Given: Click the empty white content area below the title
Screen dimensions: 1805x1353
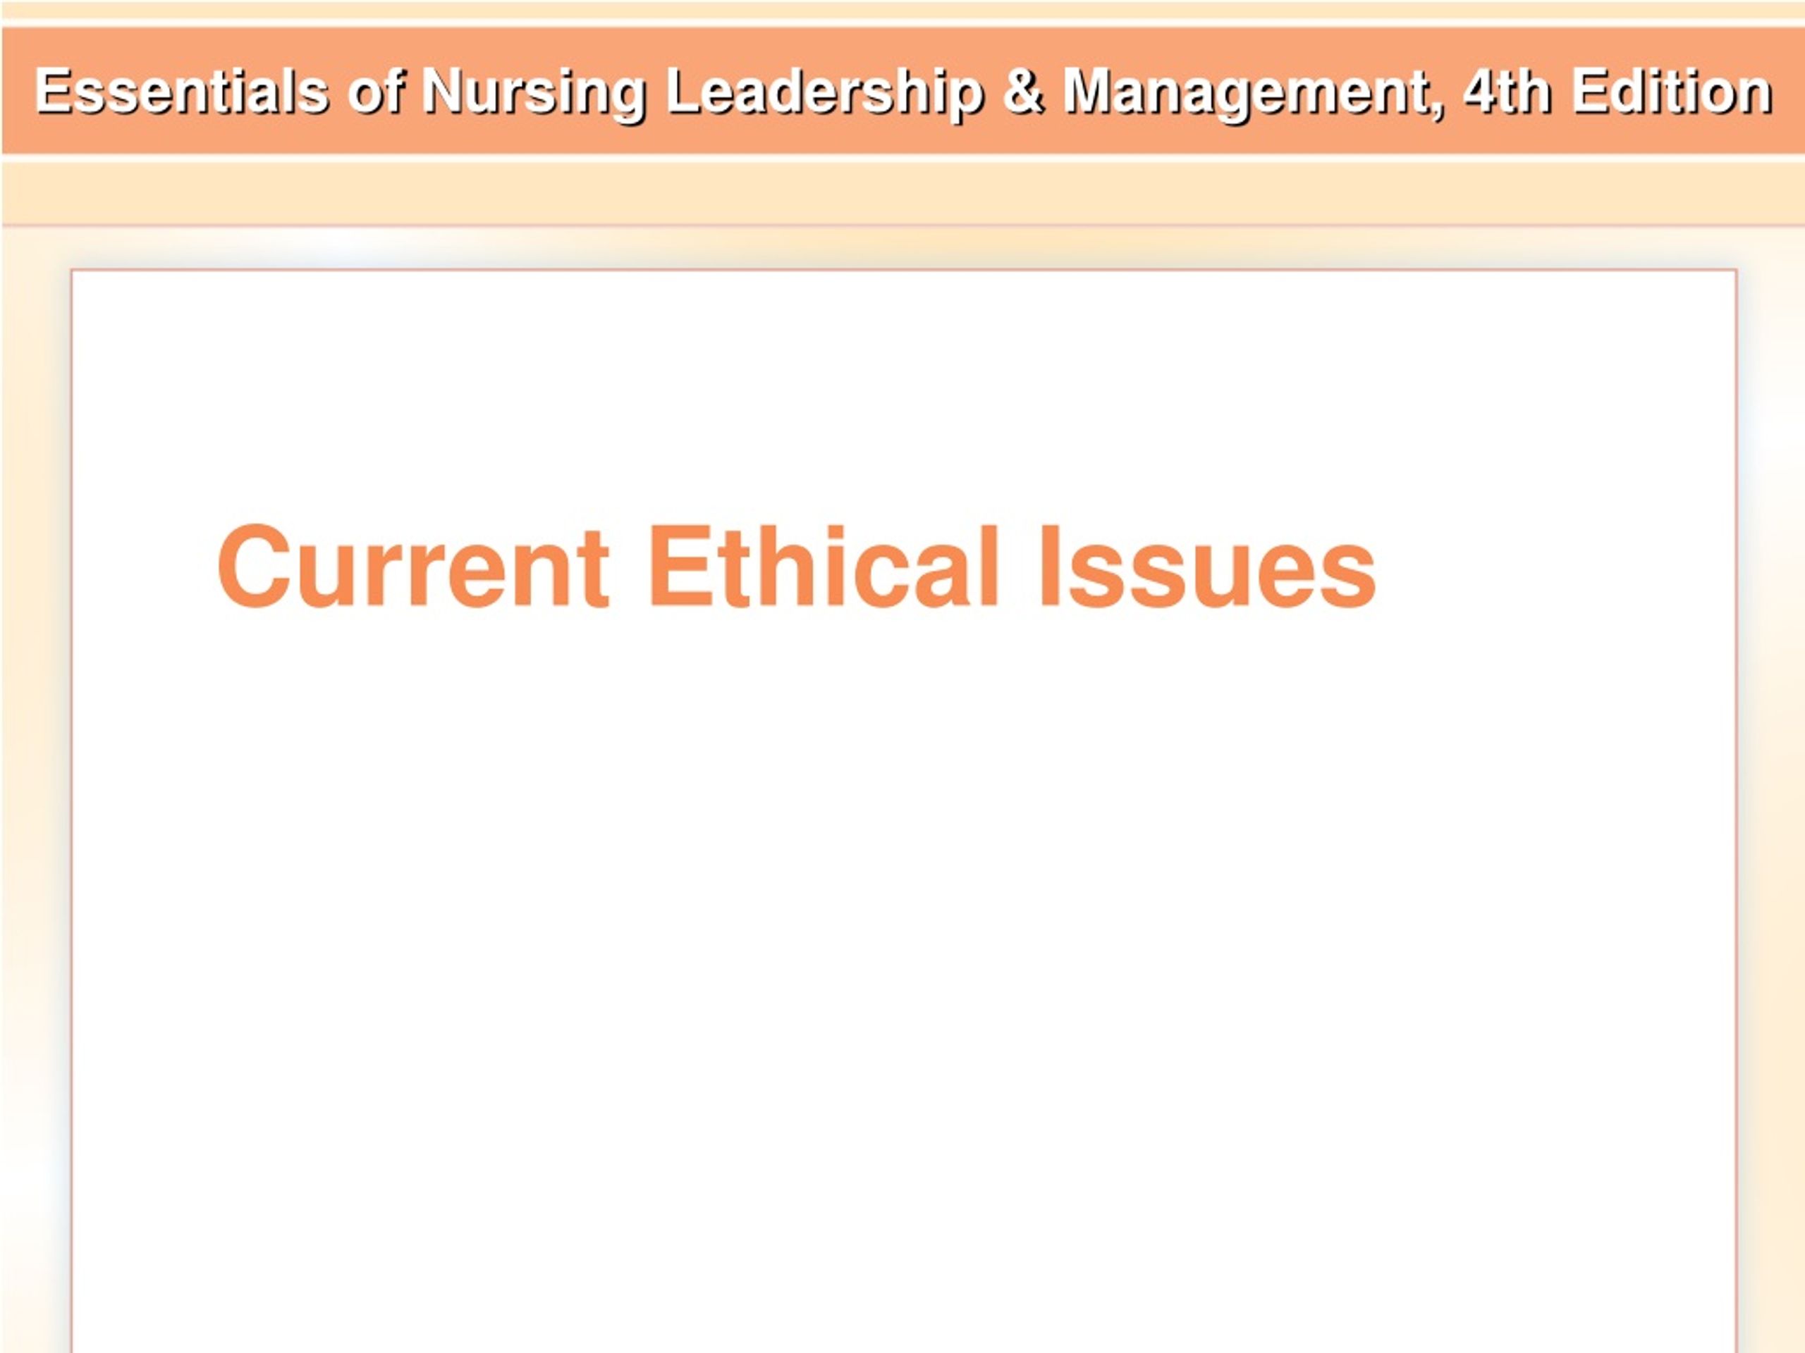Looking at the screenshot, I should (903, 979).
